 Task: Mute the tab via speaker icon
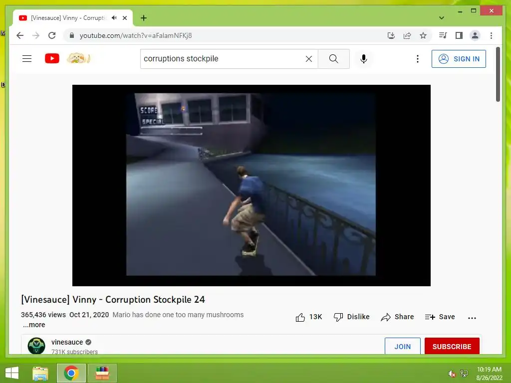pos(114,18)
